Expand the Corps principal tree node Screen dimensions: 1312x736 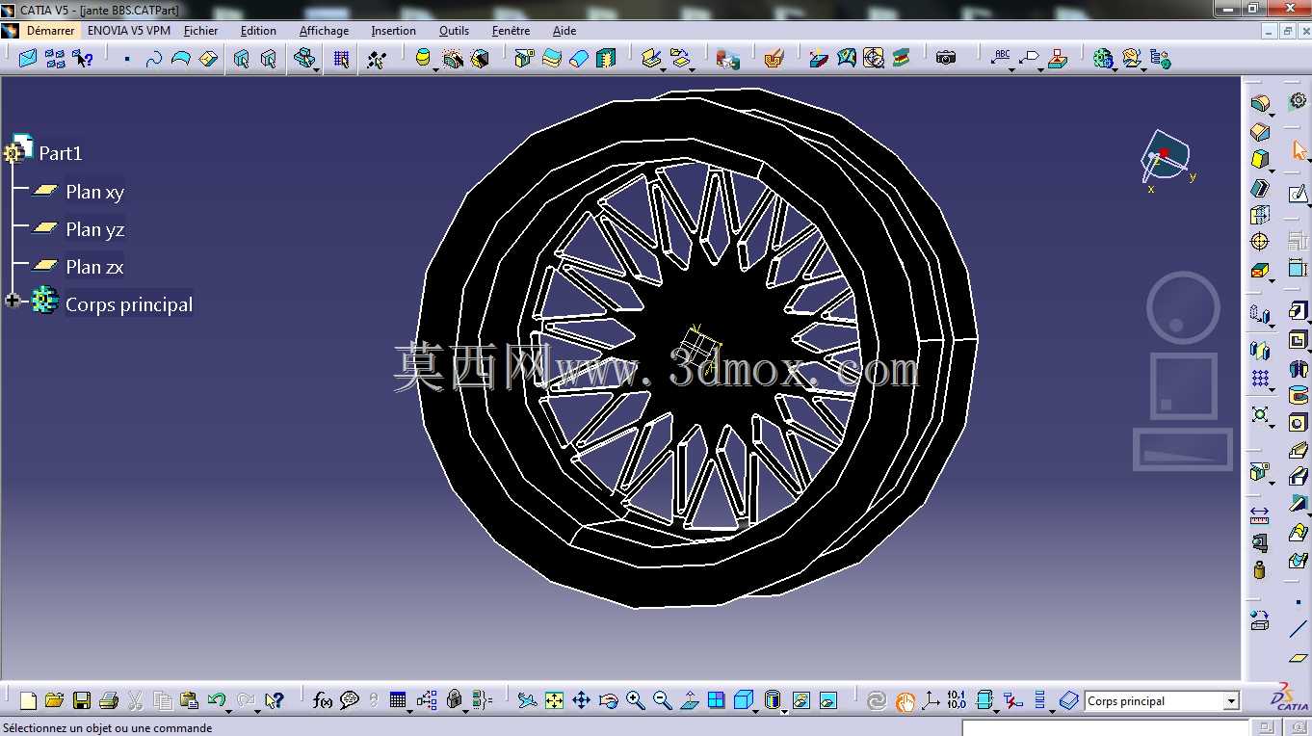(x=12, y=302)
